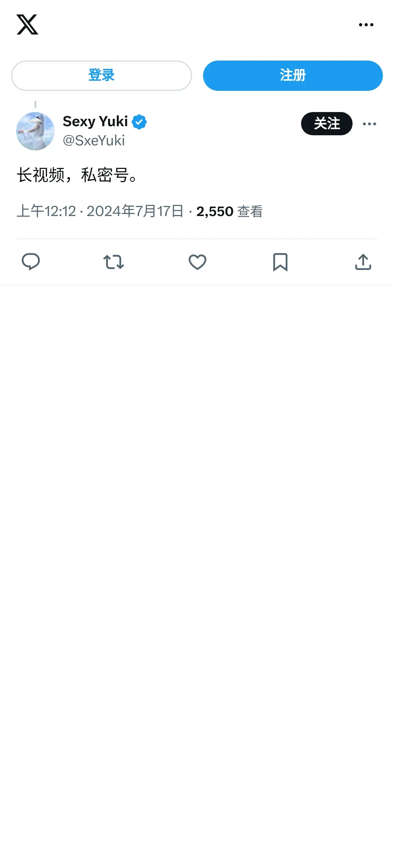Click the Sexy Yuki display name
This screenshot has height=852, width=394.
95,121
